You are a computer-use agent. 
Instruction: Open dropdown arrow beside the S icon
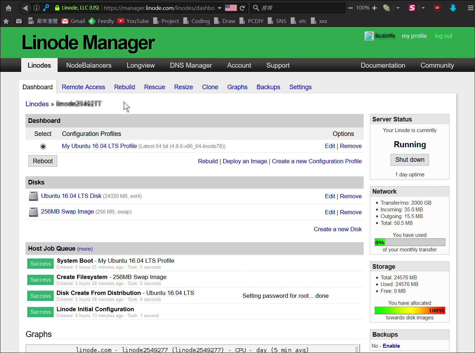click(423, 8)
